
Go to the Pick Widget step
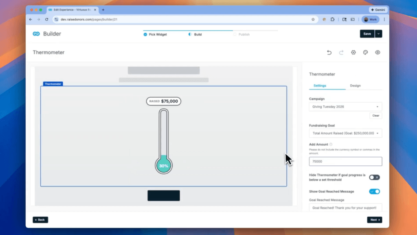[x=155, y=35]
